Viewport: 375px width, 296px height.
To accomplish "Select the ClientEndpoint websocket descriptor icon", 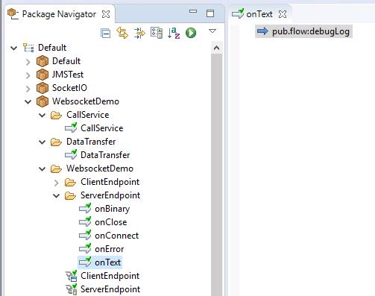I will pos(72,276).
